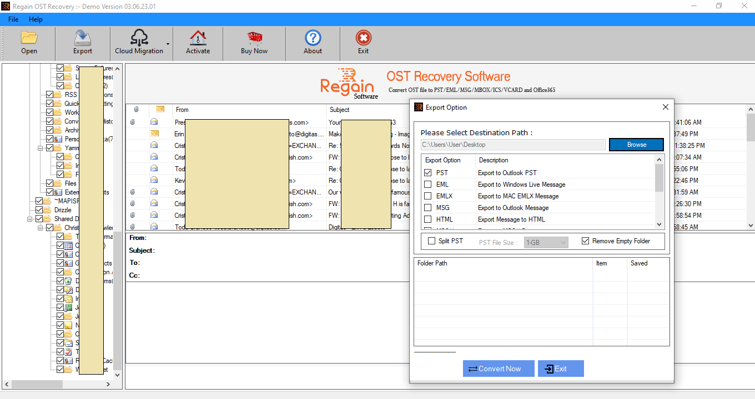Viewport: 755px width, 399px height.
Task: Click the Export toolbar icon
Action: (x=82, y=42)
